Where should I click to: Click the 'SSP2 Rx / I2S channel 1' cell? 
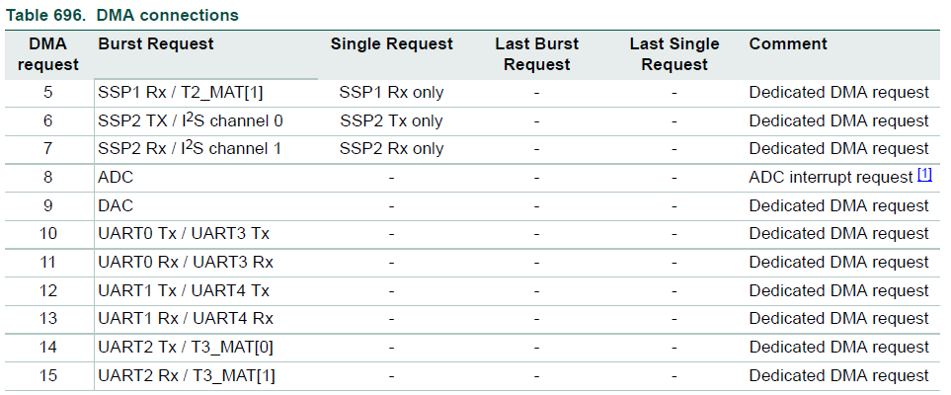point(191,149)
